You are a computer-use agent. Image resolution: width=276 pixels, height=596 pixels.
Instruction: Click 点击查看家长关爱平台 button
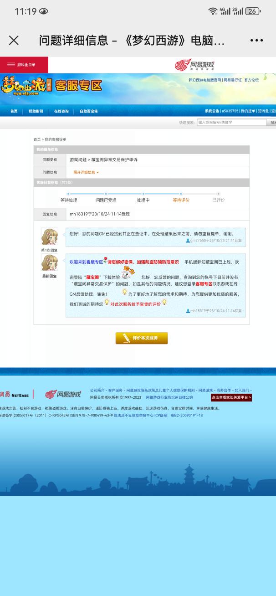coord(231,397)
